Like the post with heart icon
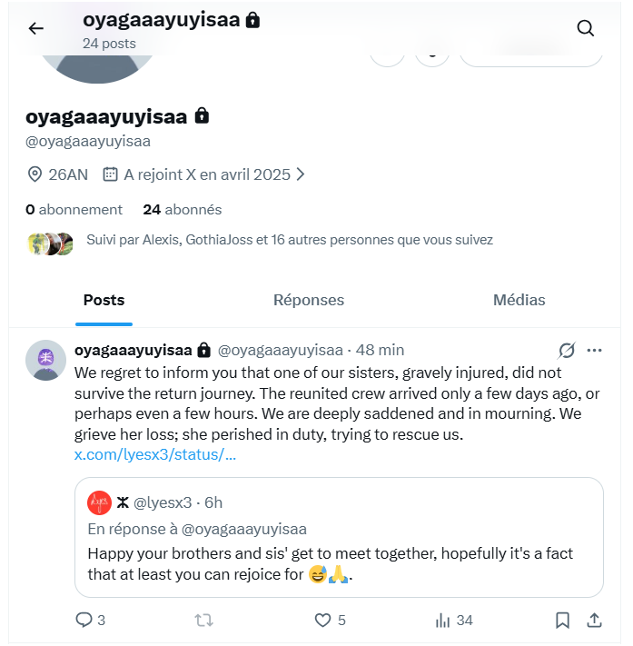 [x=322, y=620]
